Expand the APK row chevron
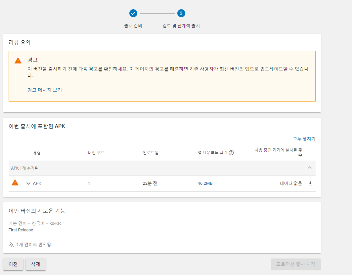This screenshot has height=275, width=352. pyautogui.click(x=28, y=183)
